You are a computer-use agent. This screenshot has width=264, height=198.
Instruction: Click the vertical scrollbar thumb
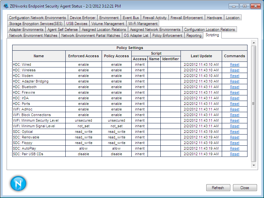[x=254, y=104]
